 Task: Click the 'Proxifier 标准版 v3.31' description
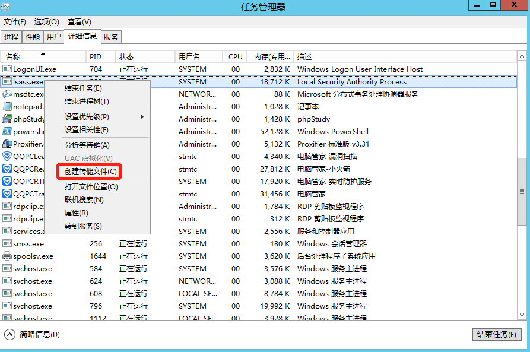[x=333, y=144]
